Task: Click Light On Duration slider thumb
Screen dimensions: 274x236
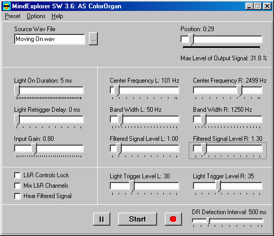Action: pos(17,90)
